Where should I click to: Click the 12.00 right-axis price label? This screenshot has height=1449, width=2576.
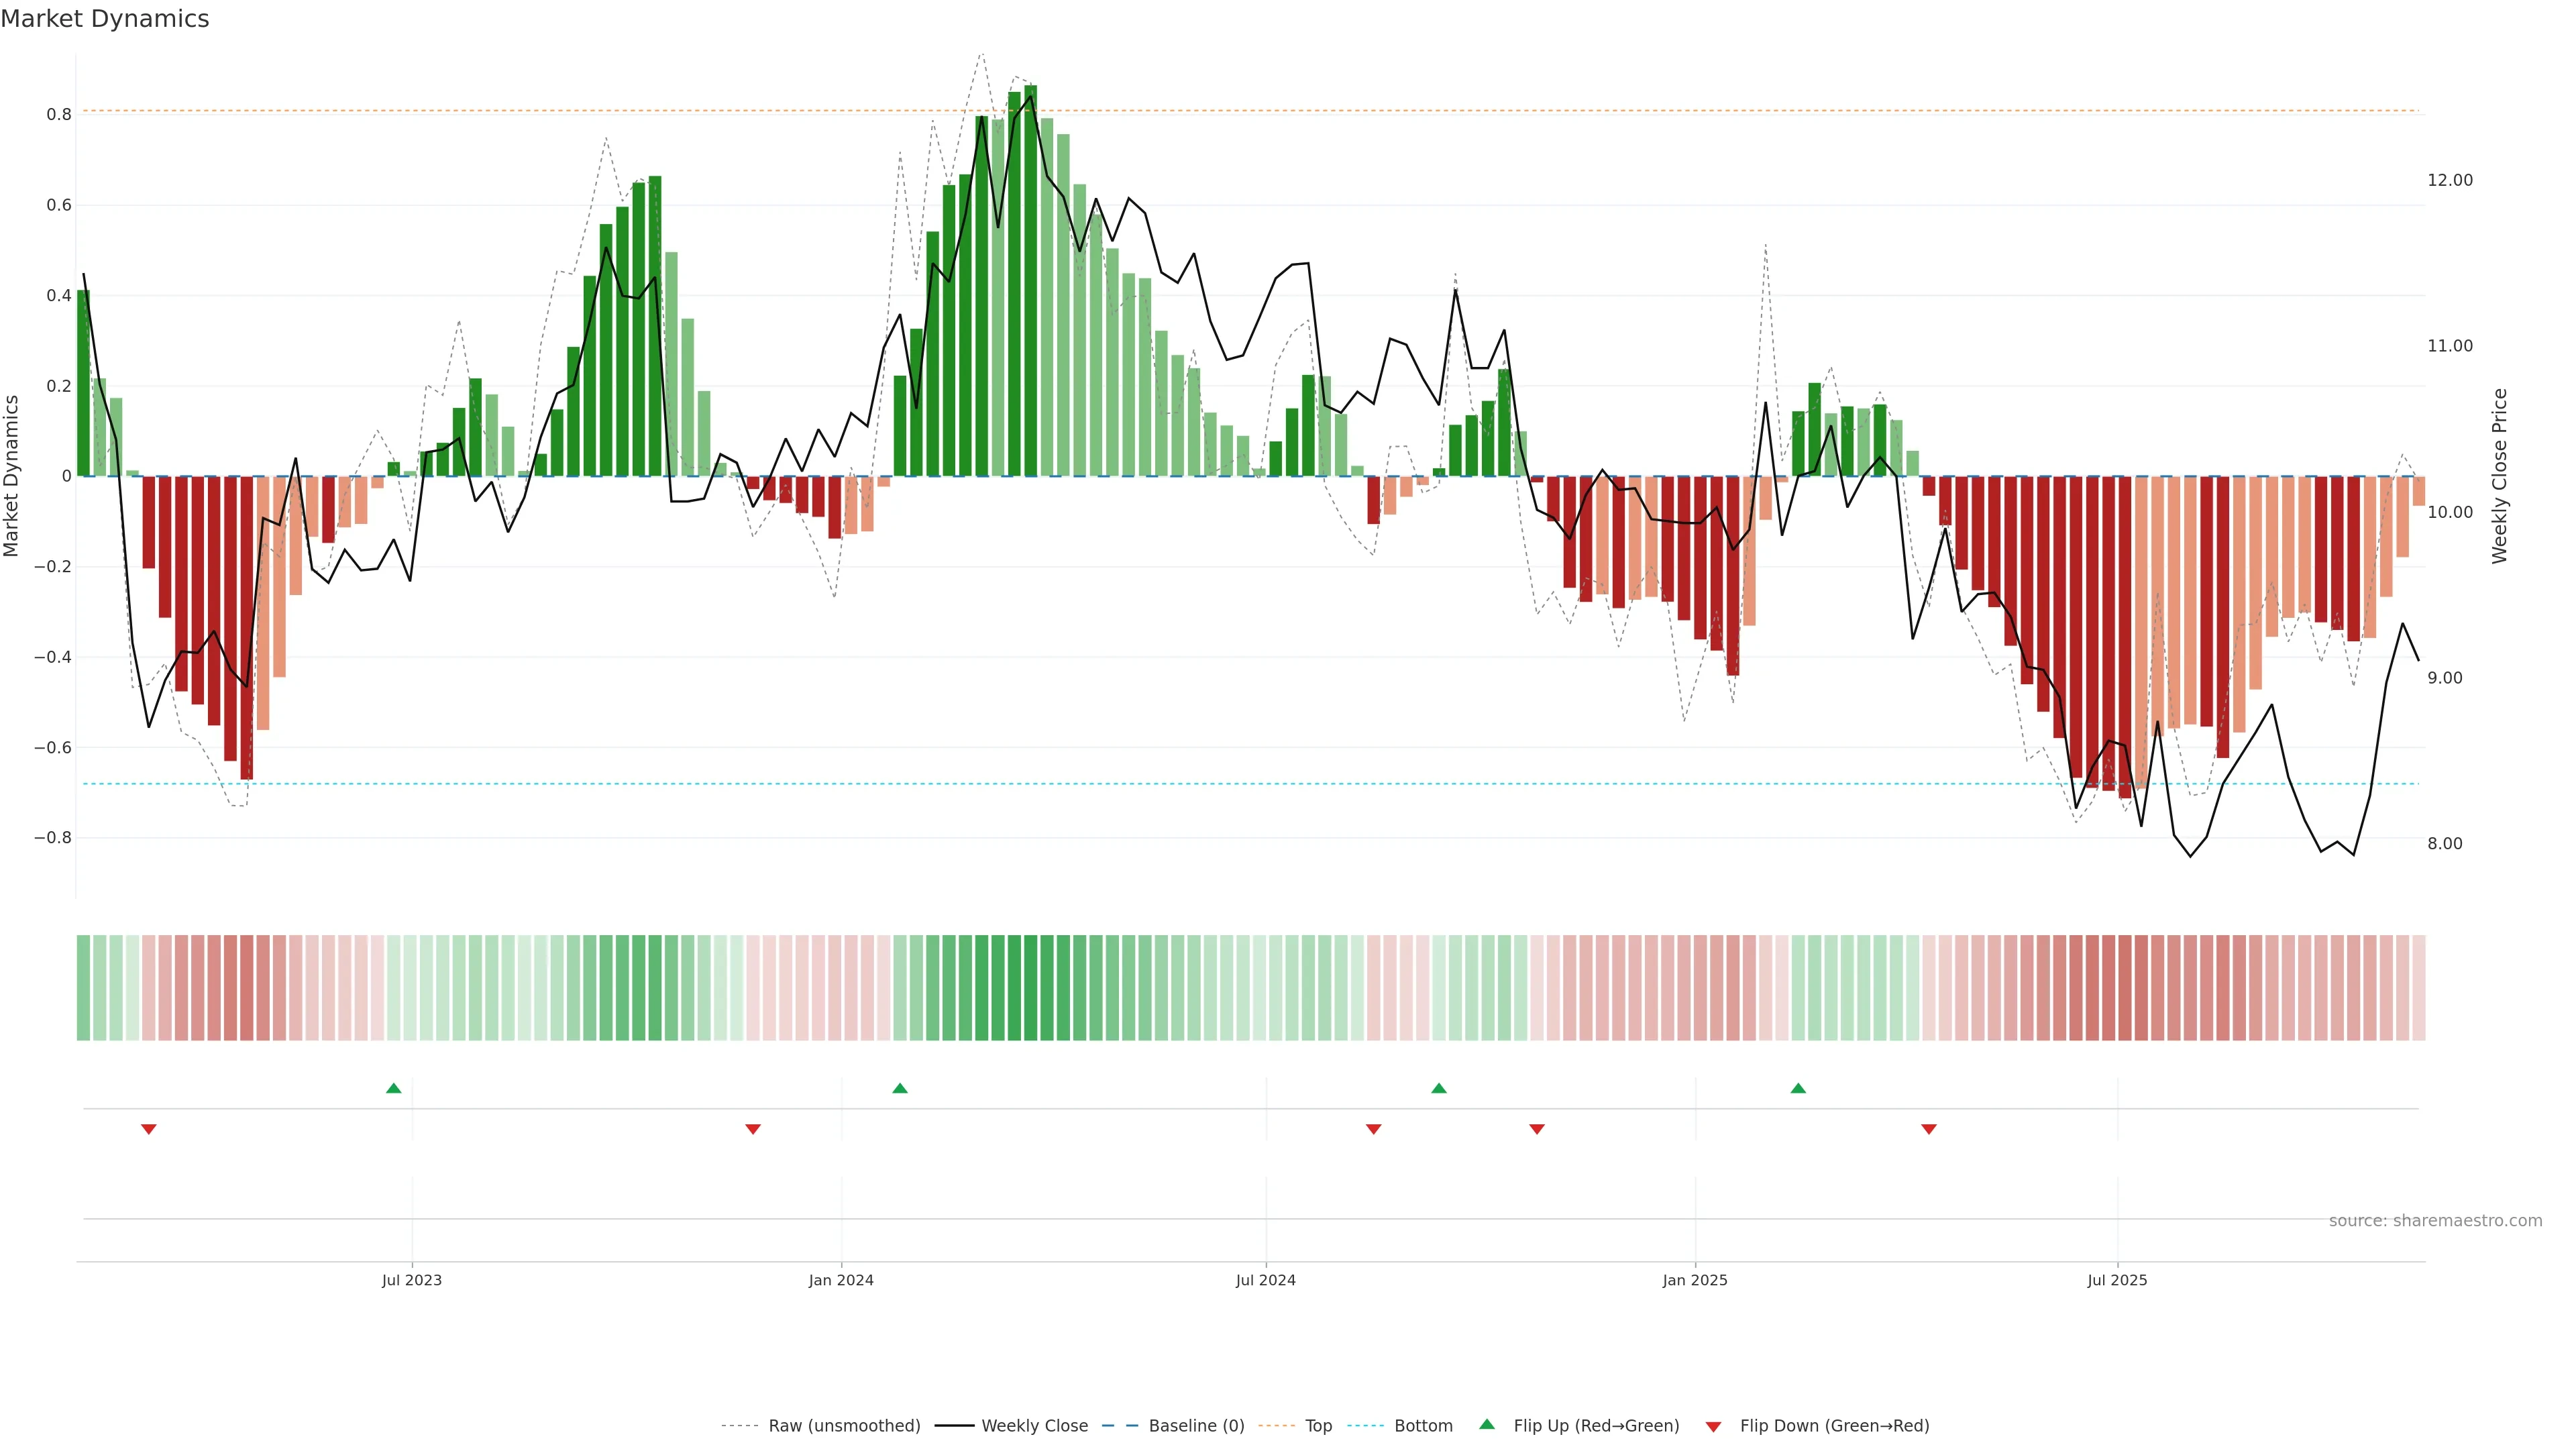pos(2449,180)
